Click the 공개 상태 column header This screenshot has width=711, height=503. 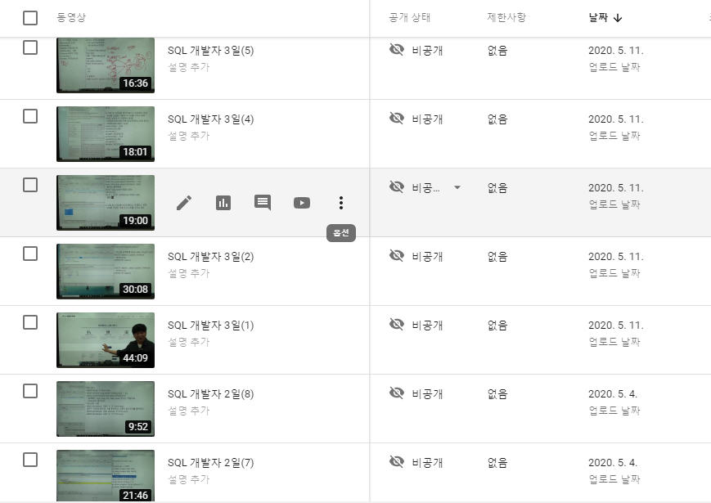409,18
